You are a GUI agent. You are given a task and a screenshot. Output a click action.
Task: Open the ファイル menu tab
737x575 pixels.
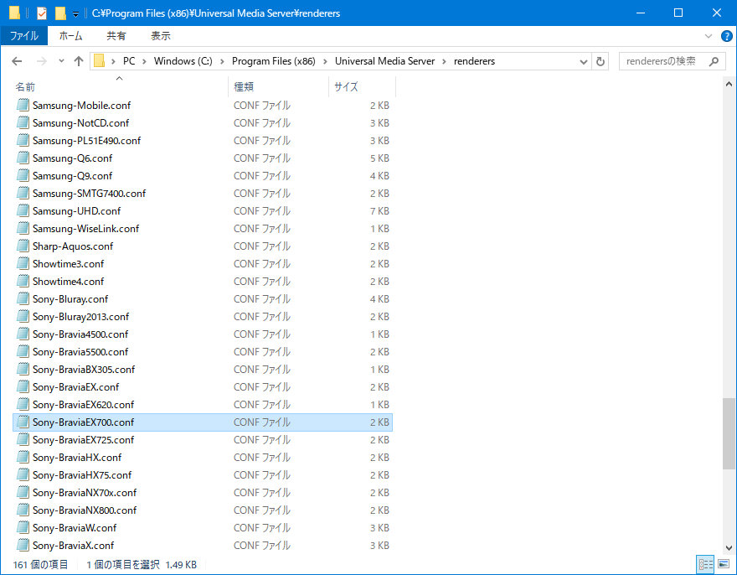pos(24,36)
